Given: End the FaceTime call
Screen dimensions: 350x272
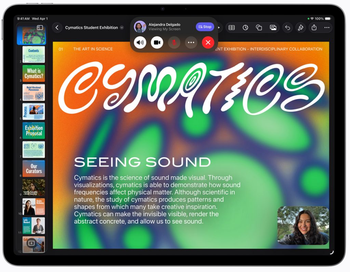Looking at the screenshot, I should click(x=208, y=42).
